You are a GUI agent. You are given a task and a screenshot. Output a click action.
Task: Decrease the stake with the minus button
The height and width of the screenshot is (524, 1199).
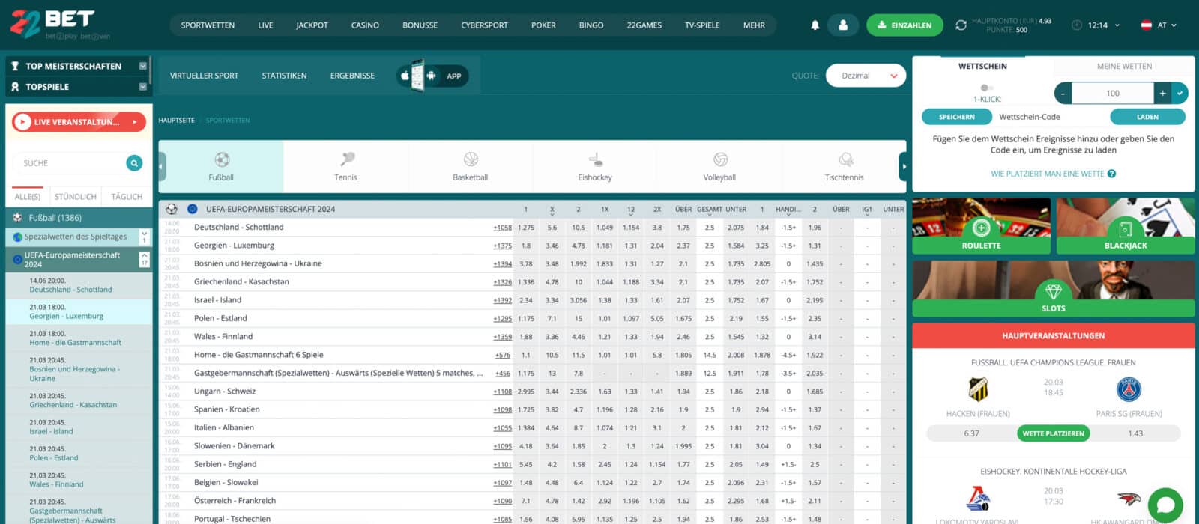(1063, 94)
